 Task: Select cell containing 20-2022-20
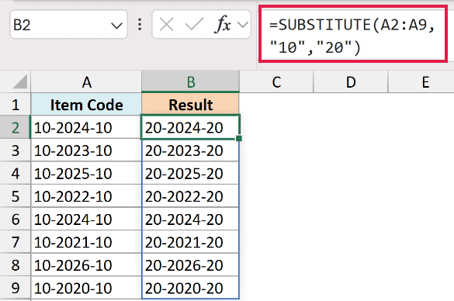pyautogui.click(x=190, y=196)
